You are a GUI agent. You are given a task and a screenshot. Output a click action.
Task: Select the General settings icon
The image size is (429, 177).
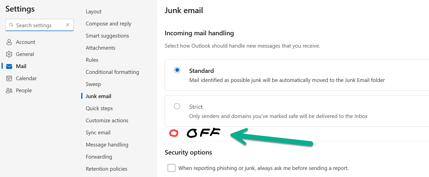coord(25,54)
